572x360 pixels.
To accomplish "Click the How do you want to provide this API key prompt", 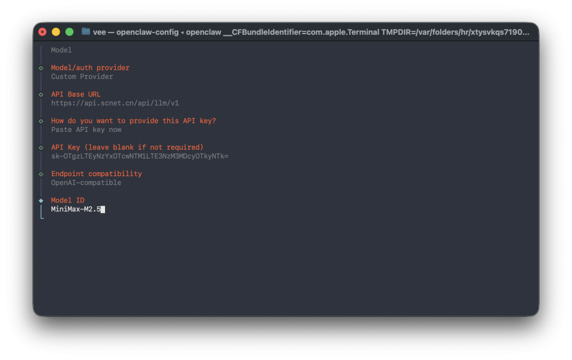I will click(134, 121).
